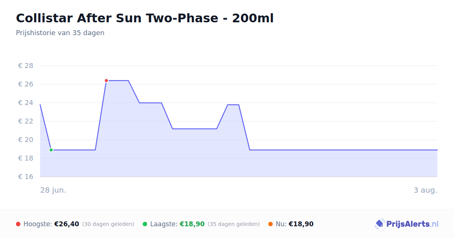Image resolution: width=454 pixels, height=238 pixels.
Task: Select the 3 aug. end date label
Action: pos(425,190)
